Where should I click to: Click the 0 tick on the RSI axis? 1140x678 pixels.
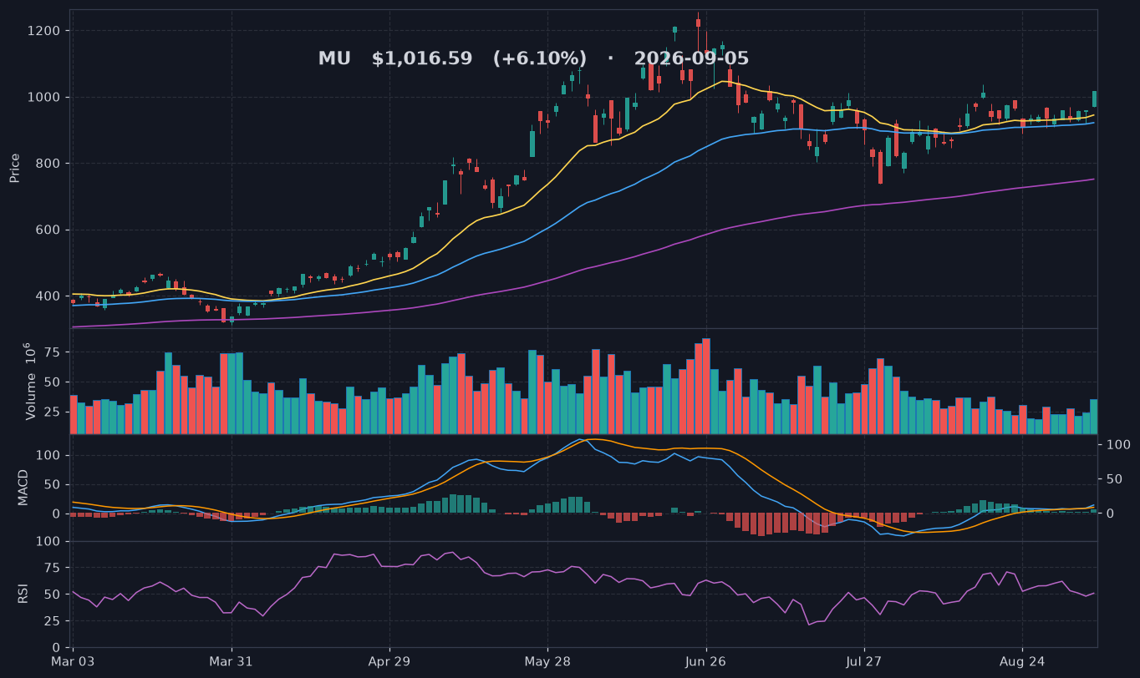point(58,648)
